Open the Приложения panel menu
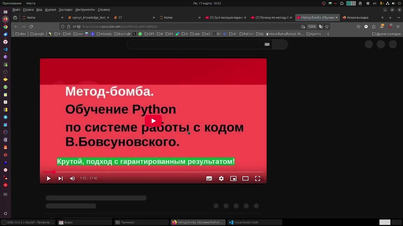 tap(12, 3)
